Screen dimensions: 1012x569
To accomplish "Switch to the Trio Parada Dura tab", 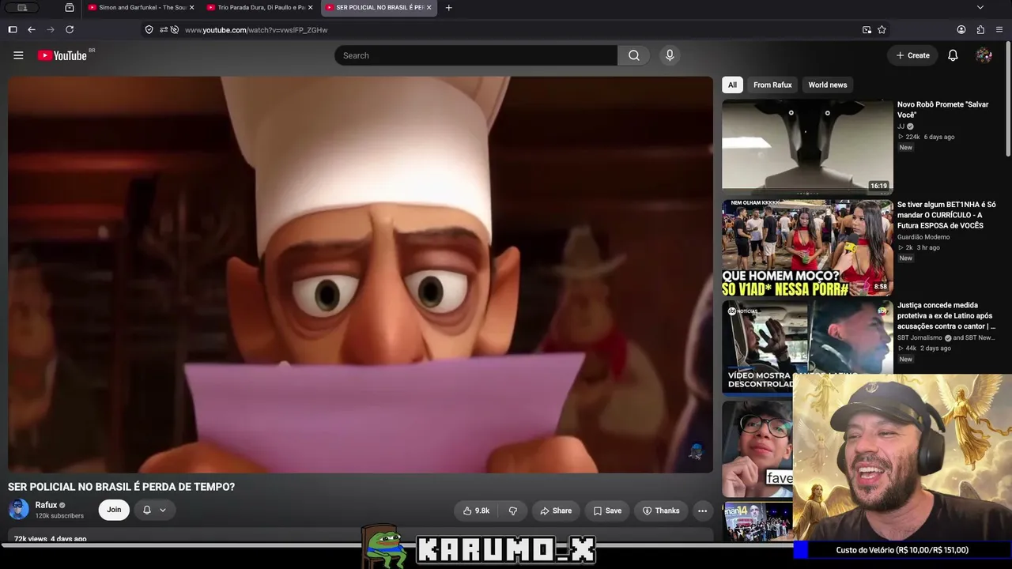I will 260,8.
